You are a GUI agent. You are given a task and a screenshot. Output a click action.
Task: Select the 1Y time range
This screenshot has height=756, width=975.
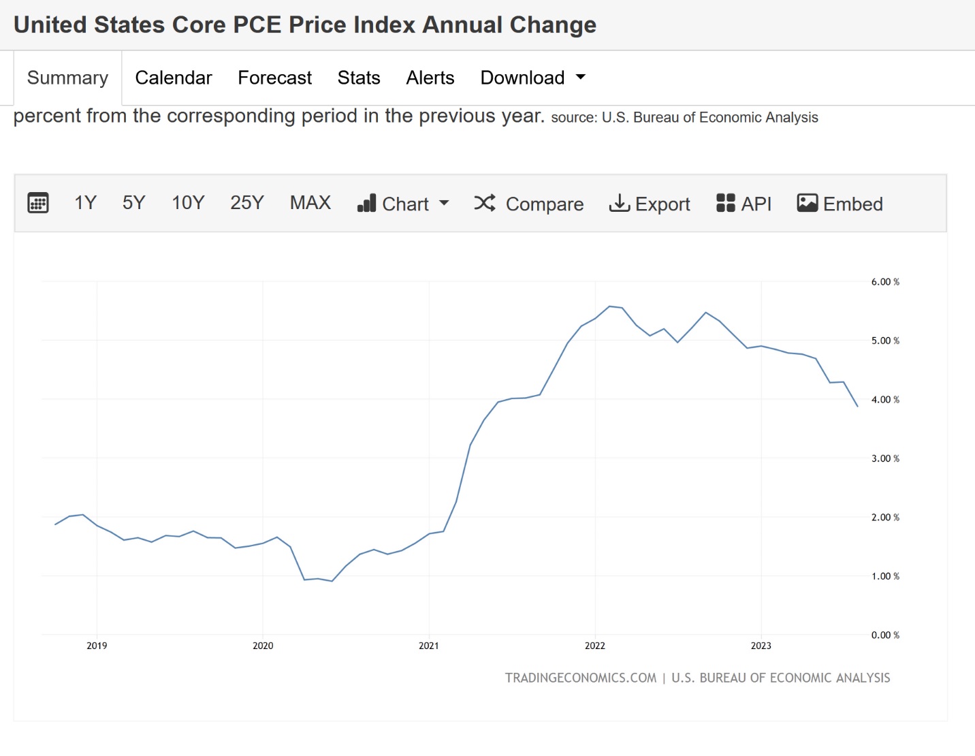point(85,203)
